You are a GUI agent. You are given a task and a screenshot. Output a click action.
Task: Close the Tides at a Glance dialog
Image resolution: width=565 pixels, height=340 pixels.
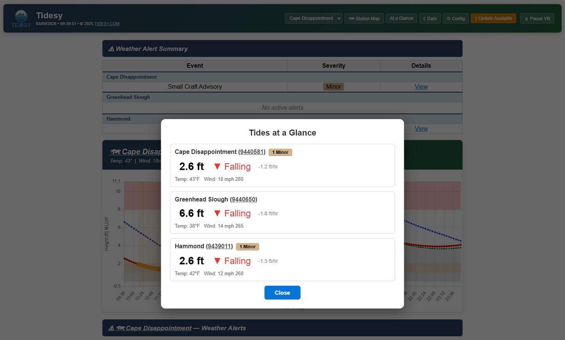coord(282,293)
